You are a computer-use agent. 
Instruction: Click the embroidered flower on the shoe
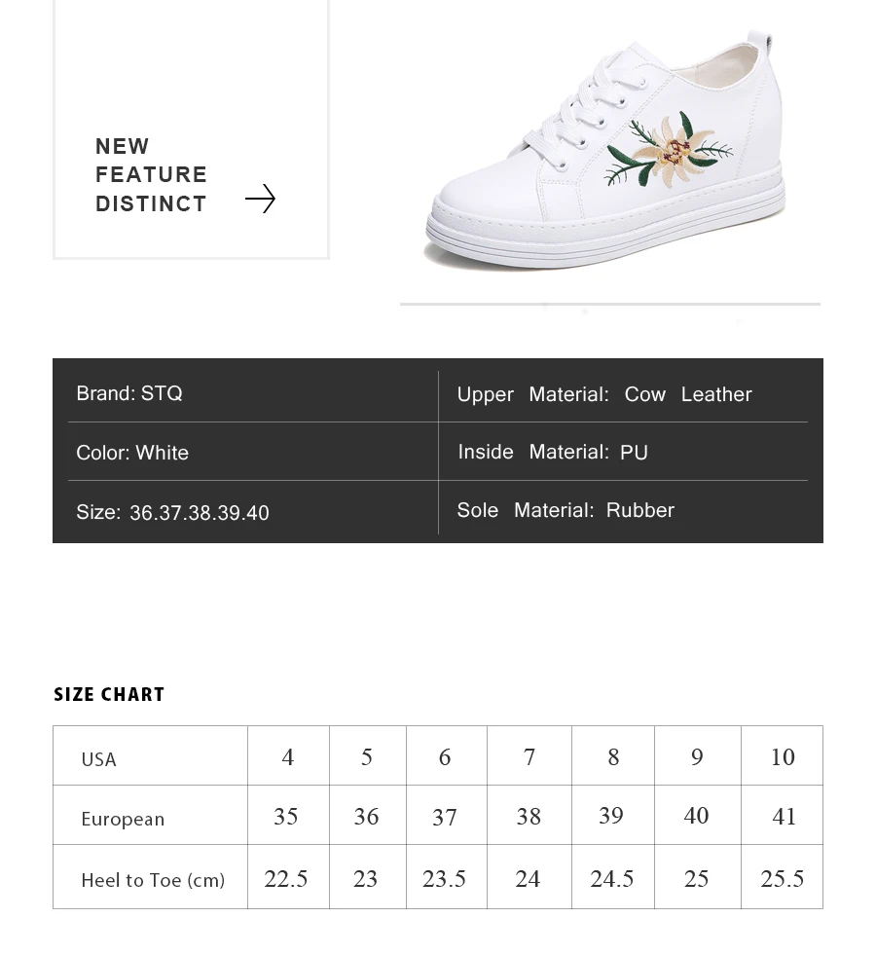tap(667, 151)
